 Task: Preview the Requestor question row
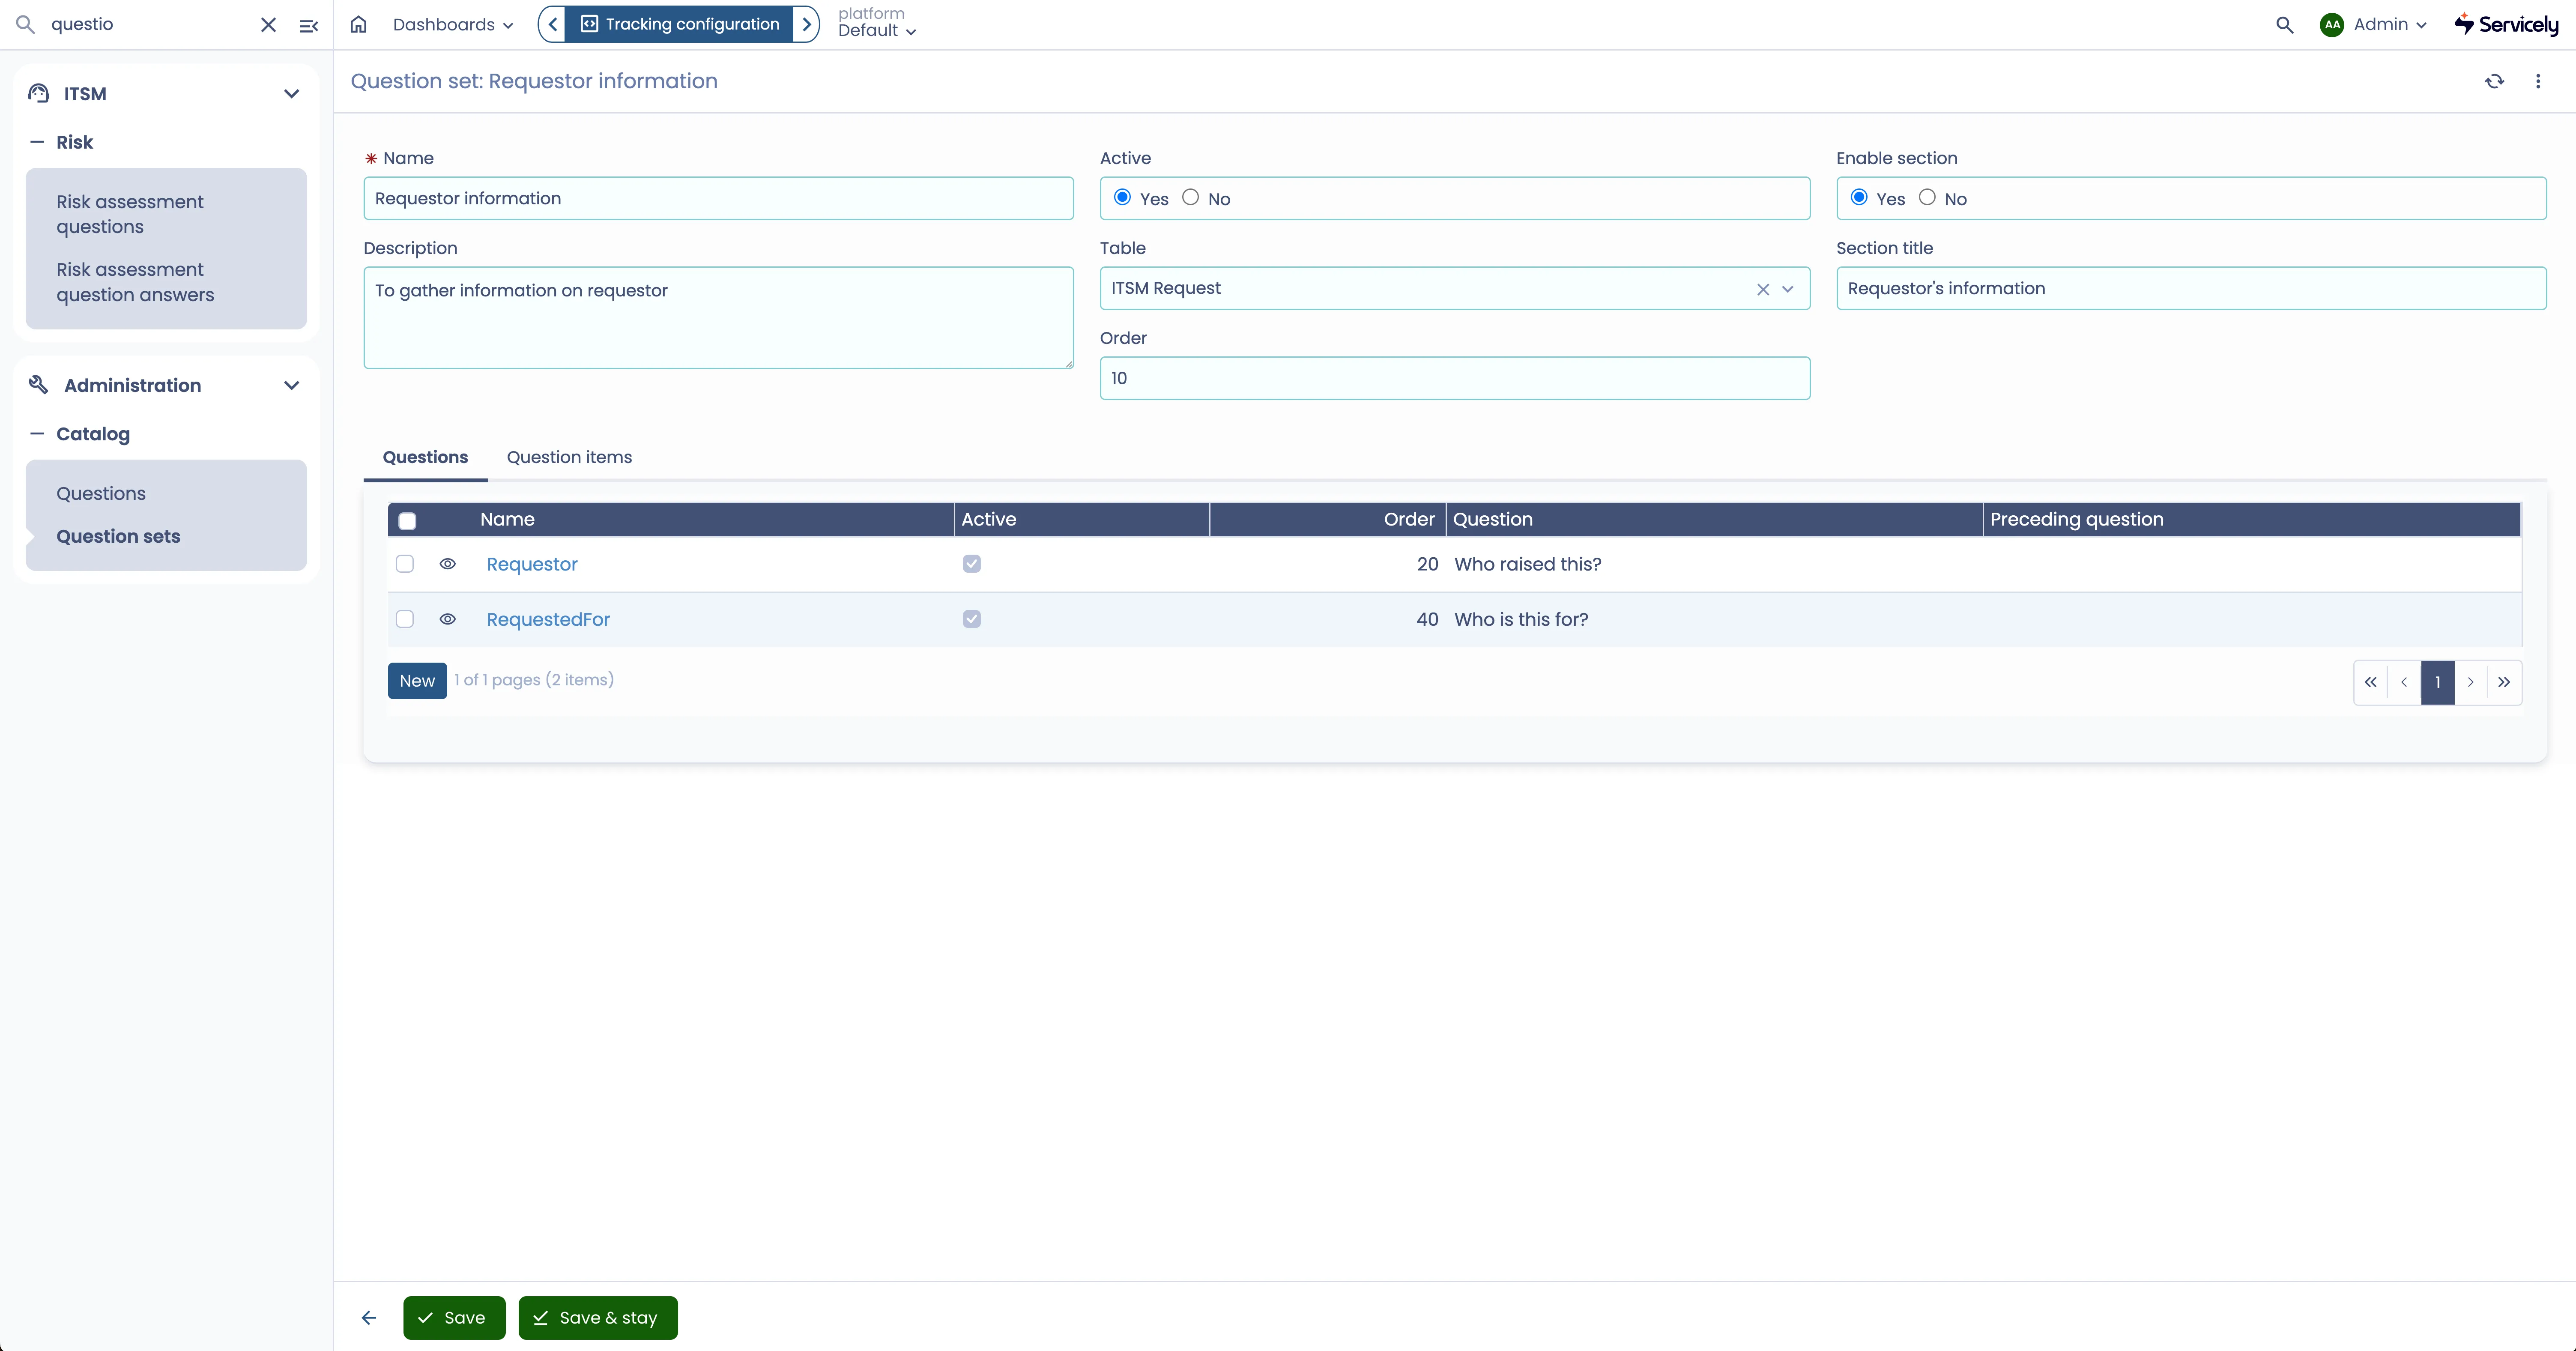coord(448,564)
